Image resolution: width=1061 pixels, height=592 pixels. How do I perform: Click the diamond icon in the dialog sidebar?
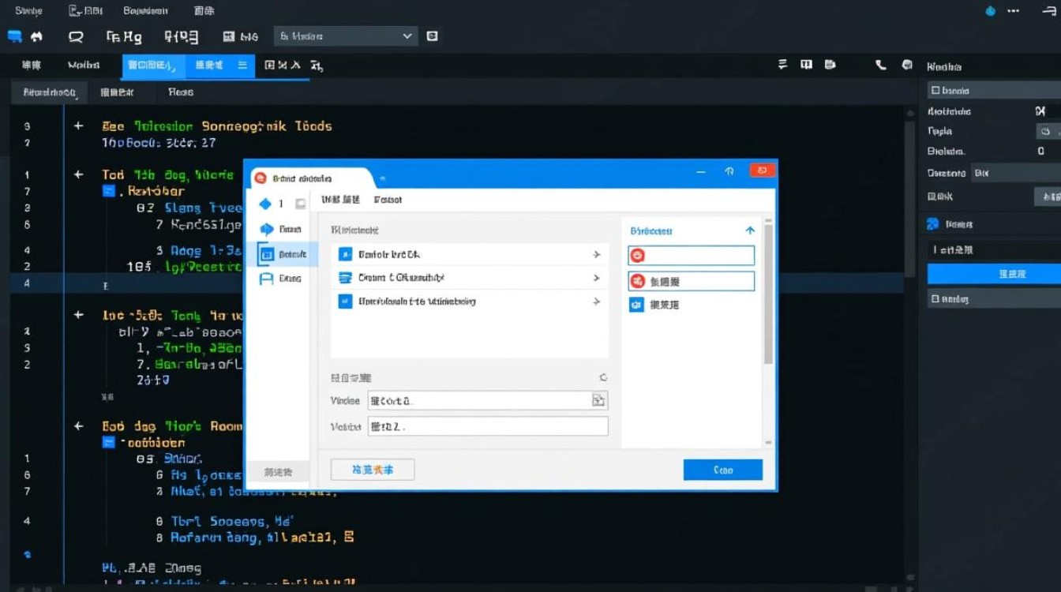(266, 204)
